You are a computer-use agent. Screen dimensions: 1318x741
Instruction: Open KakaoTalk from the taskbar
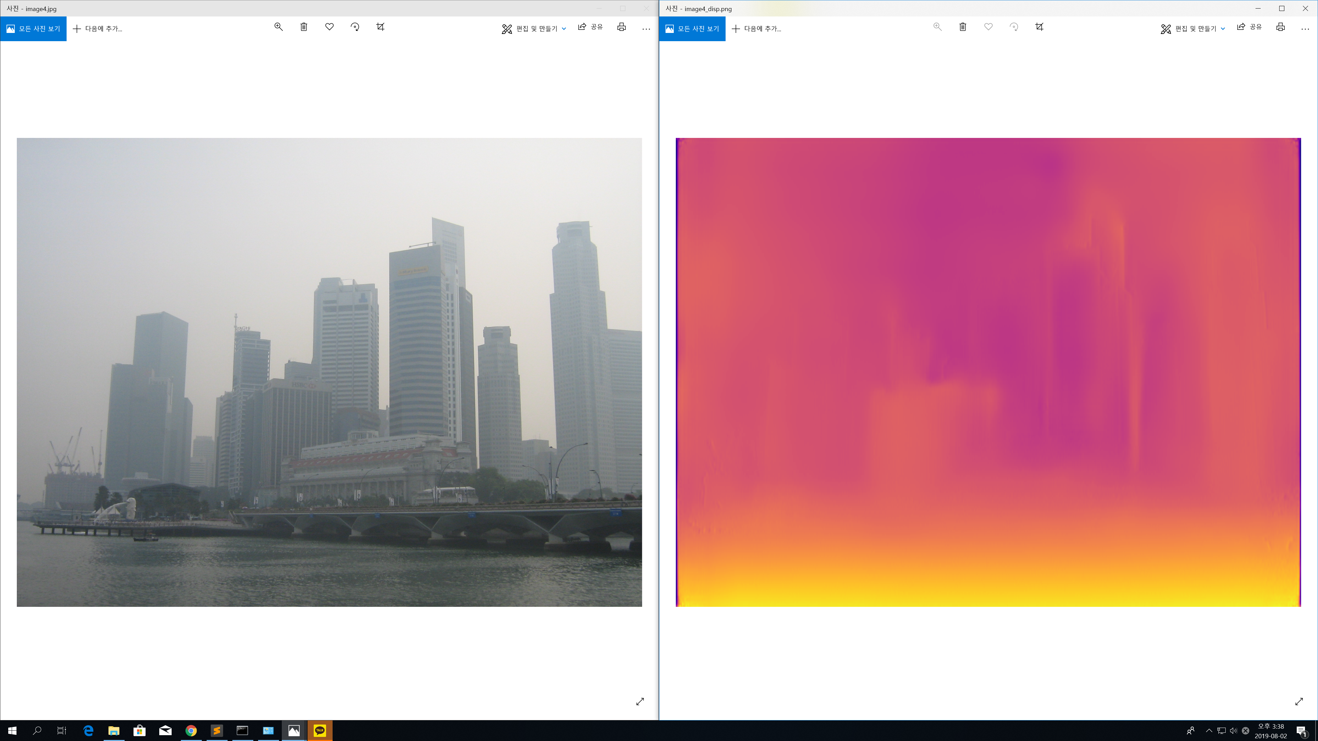pos(320,730)
